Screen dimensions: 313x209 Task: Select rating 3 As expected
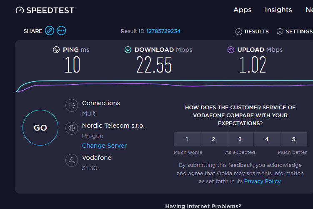(240, 139)
